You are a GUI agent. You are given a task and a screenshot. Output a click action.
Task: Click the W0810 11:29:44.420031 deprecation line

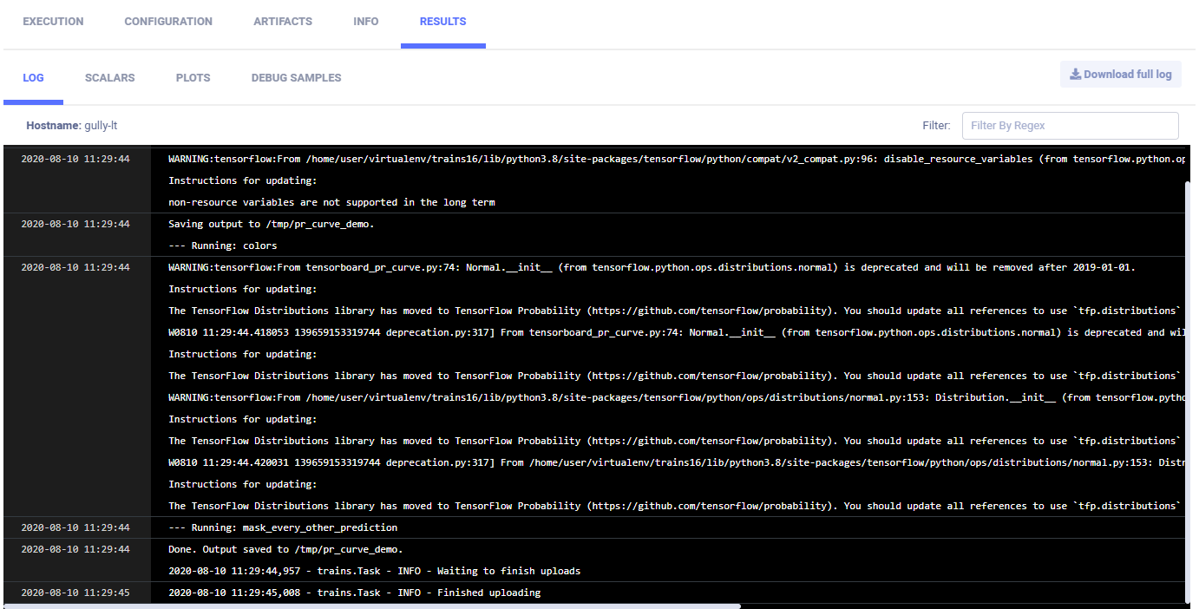[676, 462]
